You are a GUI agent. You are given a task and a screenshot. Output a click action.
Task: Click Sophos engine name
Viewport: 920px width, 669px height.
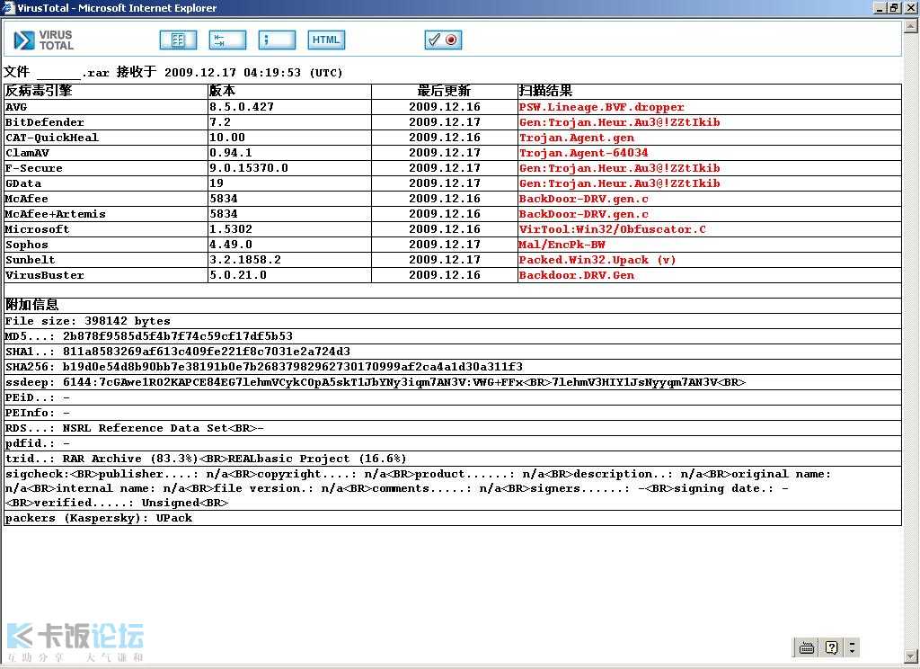point(26,245)
